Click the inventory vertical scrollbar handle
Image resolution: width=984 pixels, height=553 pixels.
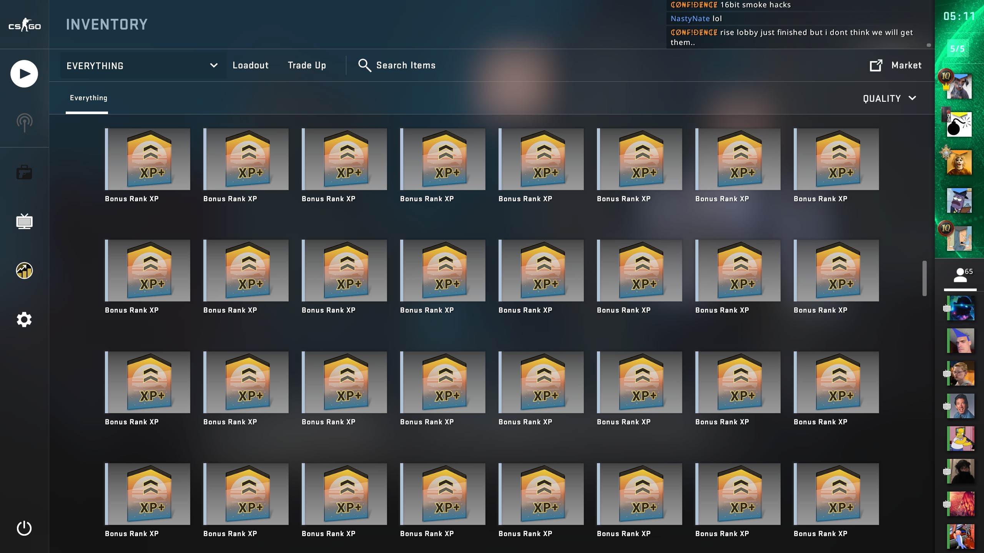pyautogui.click(x=924, y=278)
